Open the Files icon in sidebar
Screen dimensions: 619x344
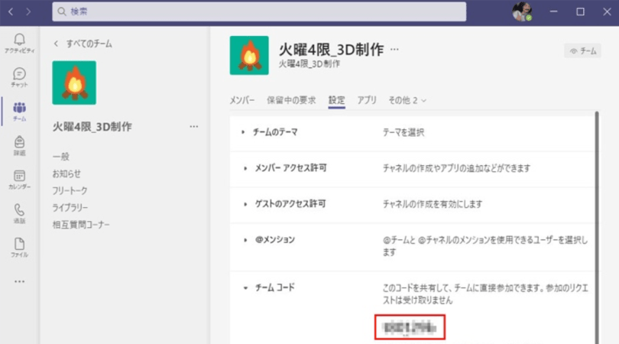coord(19,247)
